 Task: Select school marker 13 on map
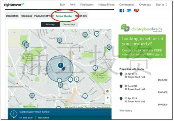tap(27, 45)
